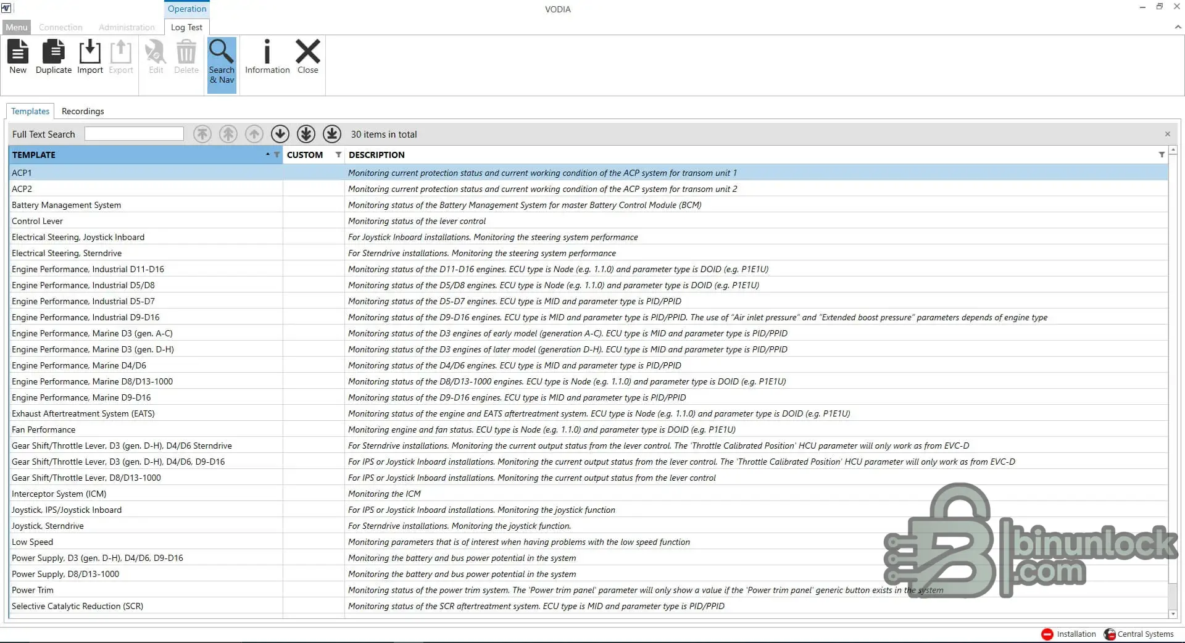1185x643 pixels.
Task: Switch to the Recordings tab
Action: tap(83, 111)
